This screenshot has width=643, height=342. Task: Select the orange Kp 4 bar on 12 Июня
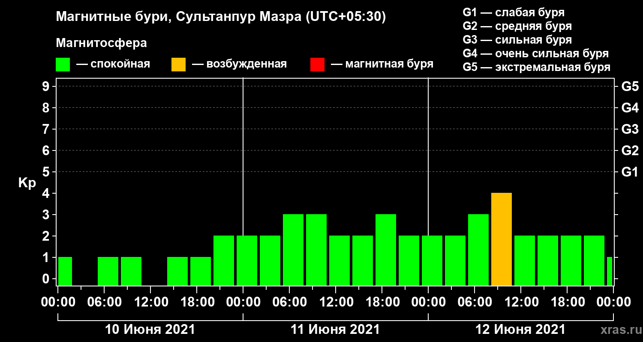click(x=502, y=239)
